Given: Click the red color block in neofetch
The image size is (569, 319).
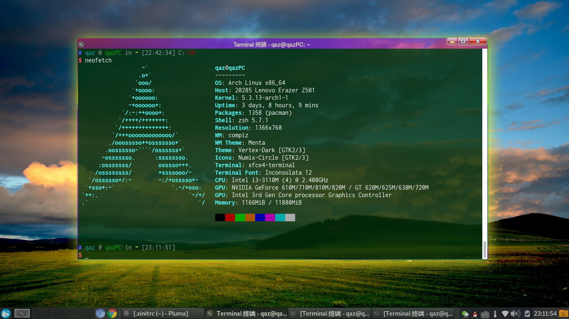Looking at the screenshot, I should click(230, 218).
